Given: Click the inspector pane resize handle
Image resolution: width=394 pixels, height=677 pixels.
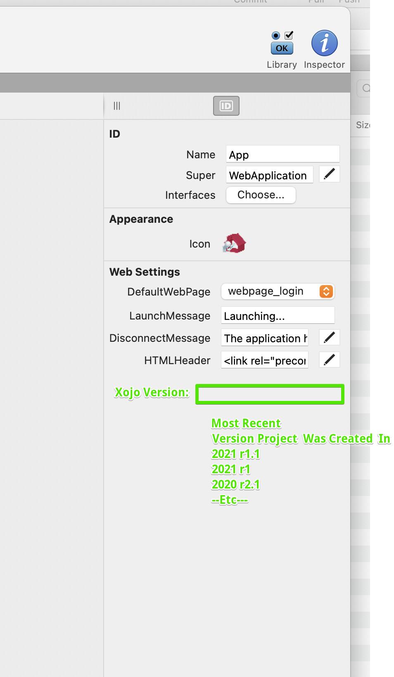Looking at the screenshot, I should coord(117,106).
